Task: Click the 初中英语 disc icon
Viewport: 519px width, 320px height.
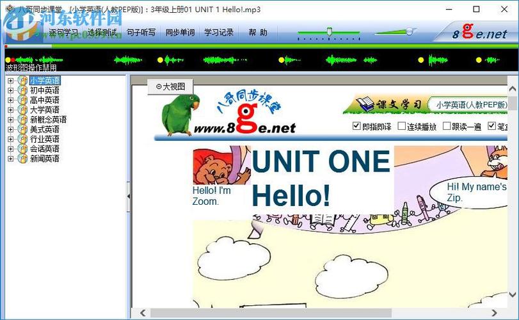Action: point(22,90)
